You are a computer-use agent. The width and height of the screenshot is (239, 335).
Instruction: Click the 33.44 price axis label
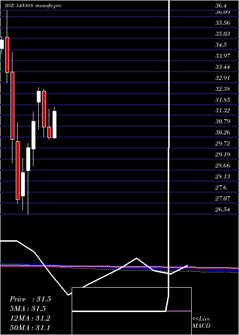[x=223, y=67]
